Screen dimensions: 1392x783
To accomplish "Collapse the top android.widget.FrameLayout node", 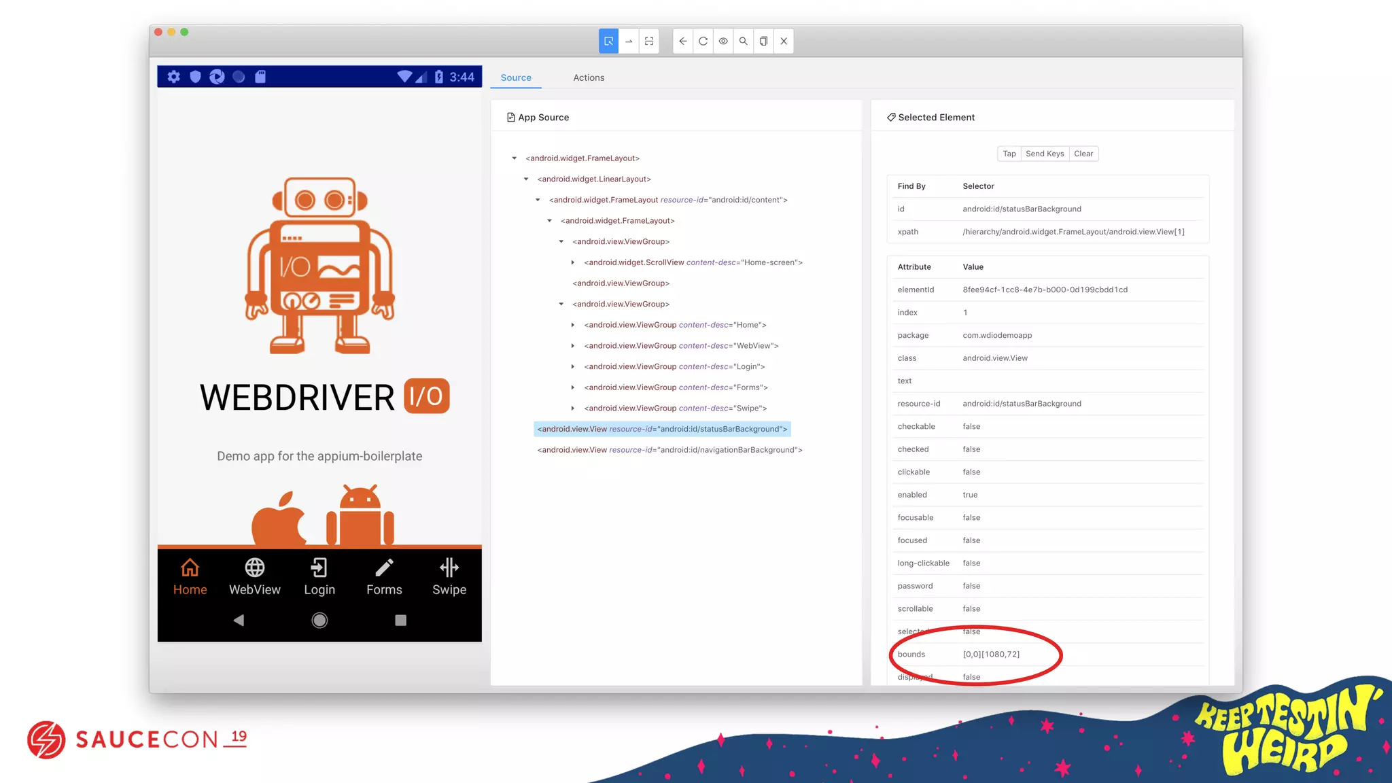I will pos(515,158).
